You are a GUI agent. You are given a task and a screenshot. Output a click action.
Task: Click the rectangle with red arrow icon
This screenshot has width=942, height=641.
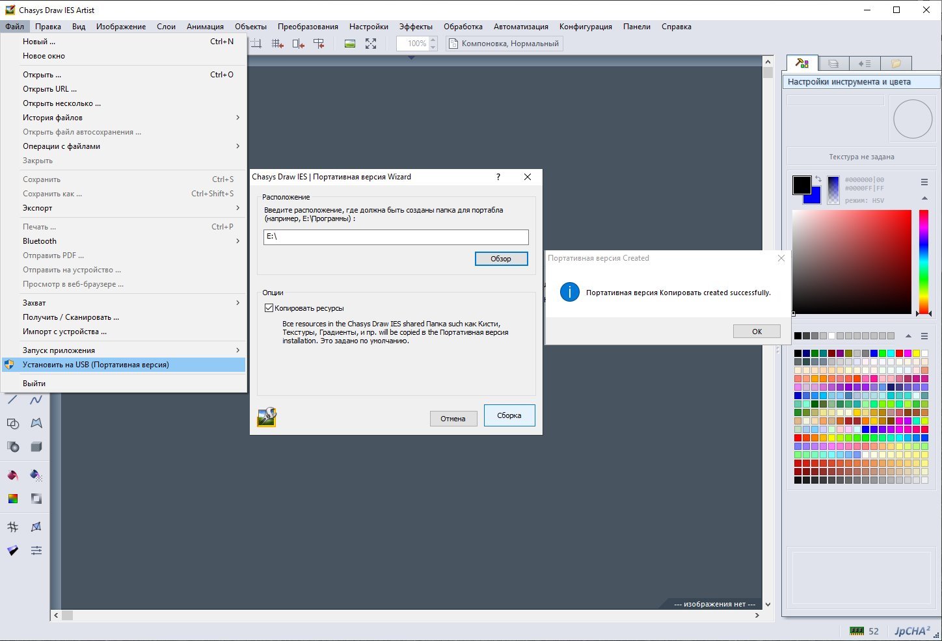299,44
